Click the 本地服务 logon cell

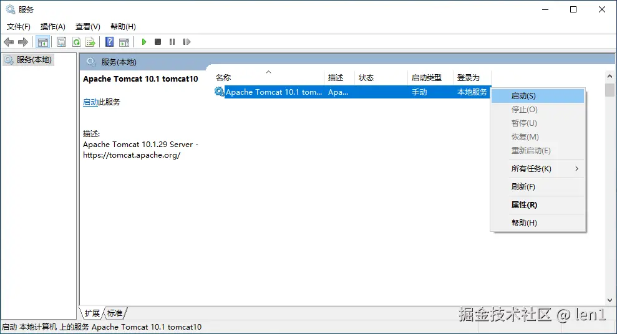(x=472, y=92)
